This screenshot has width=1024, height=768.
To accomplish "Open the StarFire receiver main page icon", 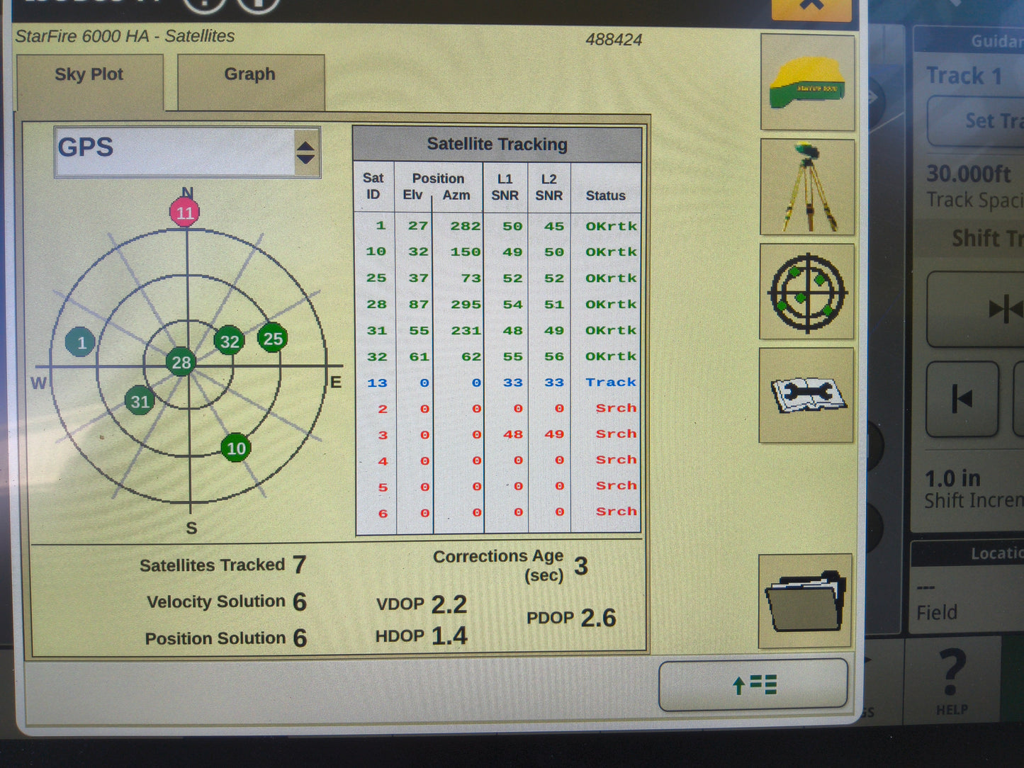I will click(807, 83).
